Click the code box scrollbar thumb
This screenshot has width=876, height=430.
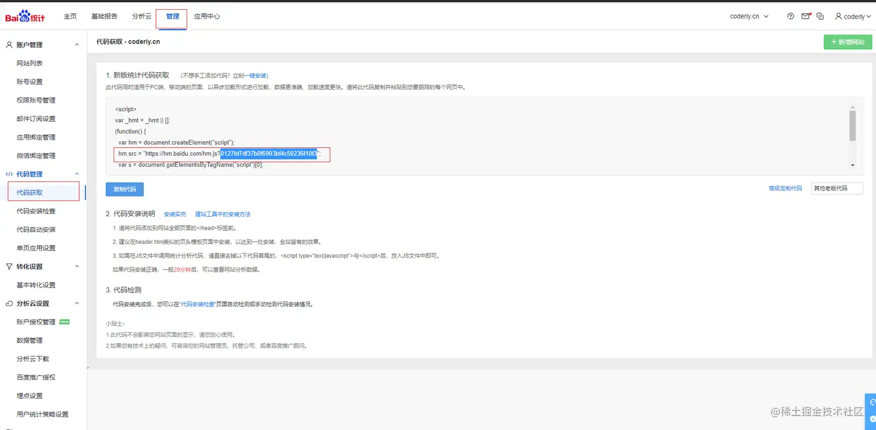852,126
